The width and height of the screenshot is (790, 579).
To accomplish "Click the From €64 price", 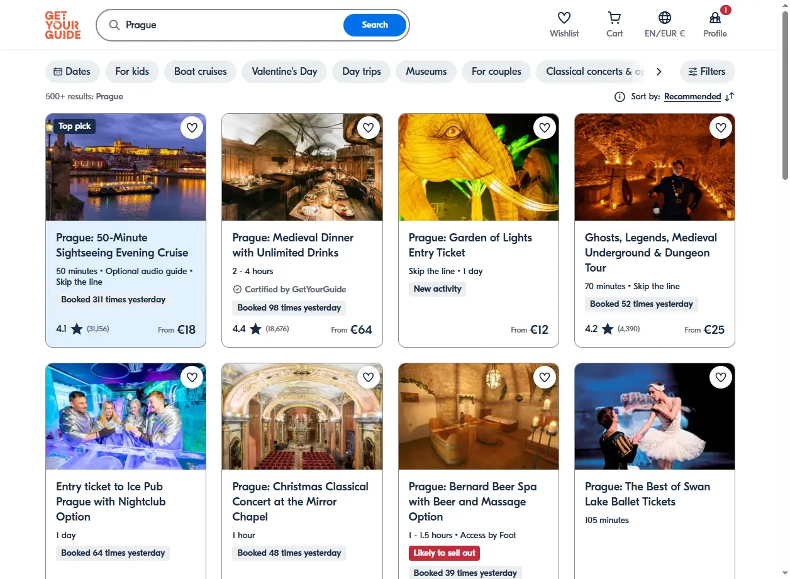I will coord(352,329).
